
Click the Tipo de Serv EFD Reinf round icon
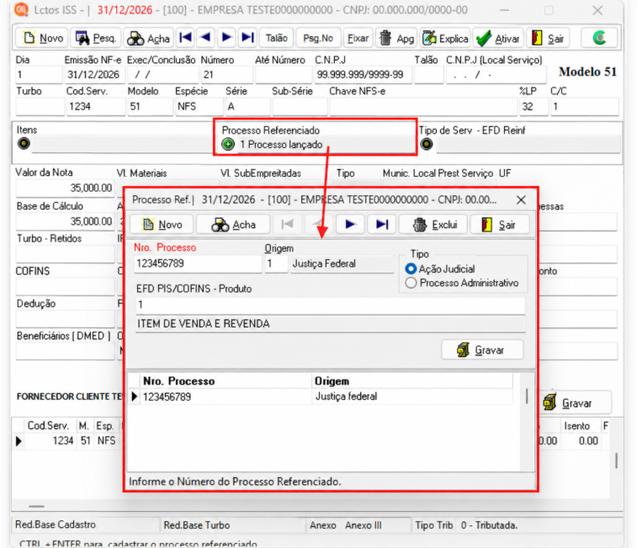[427, 144]
